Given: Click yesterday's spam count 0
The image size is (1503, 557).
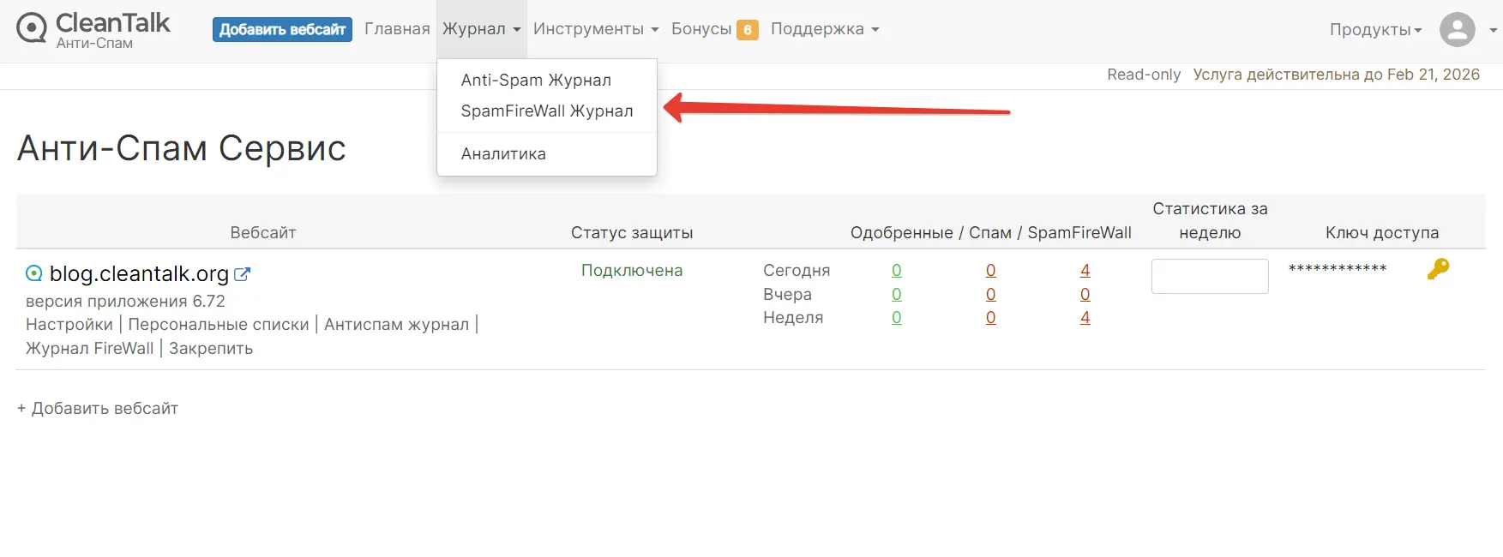Looking at the screenshot, I should (x=991, y=294).
